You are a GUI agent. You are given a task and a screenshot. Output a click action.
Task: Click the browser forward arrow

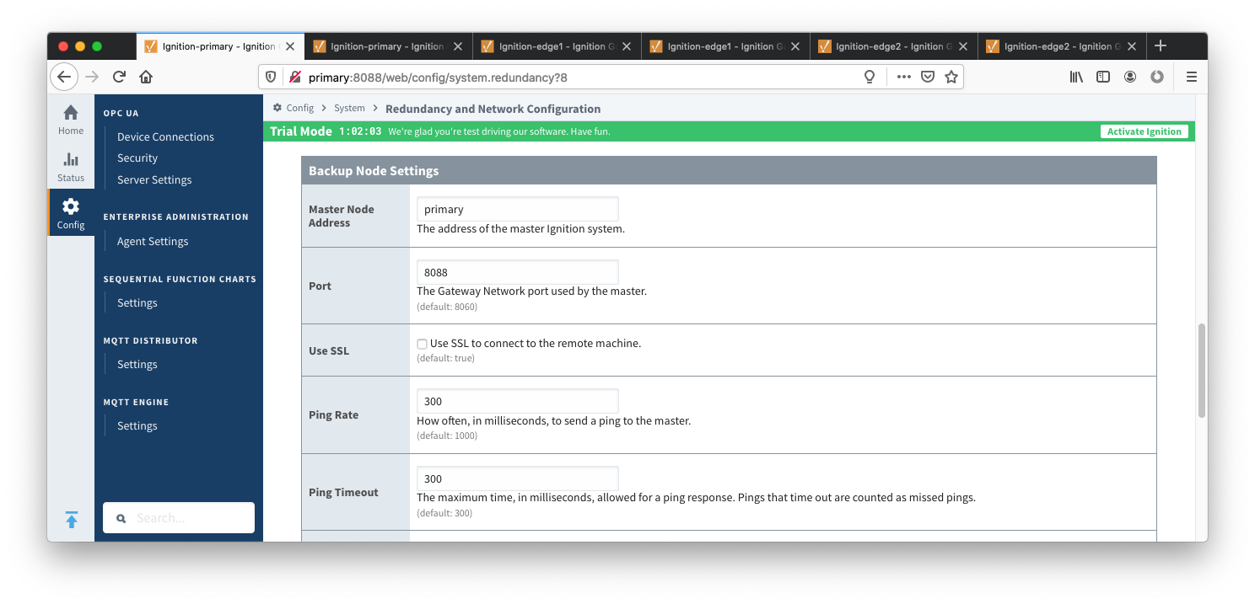point(92,77)
